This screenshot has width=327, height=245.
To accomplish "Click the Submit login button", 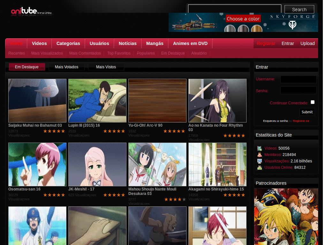I will point(307,112).
